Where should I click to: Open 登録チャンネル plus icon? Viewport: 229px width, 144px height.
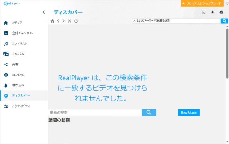[6, 33]
